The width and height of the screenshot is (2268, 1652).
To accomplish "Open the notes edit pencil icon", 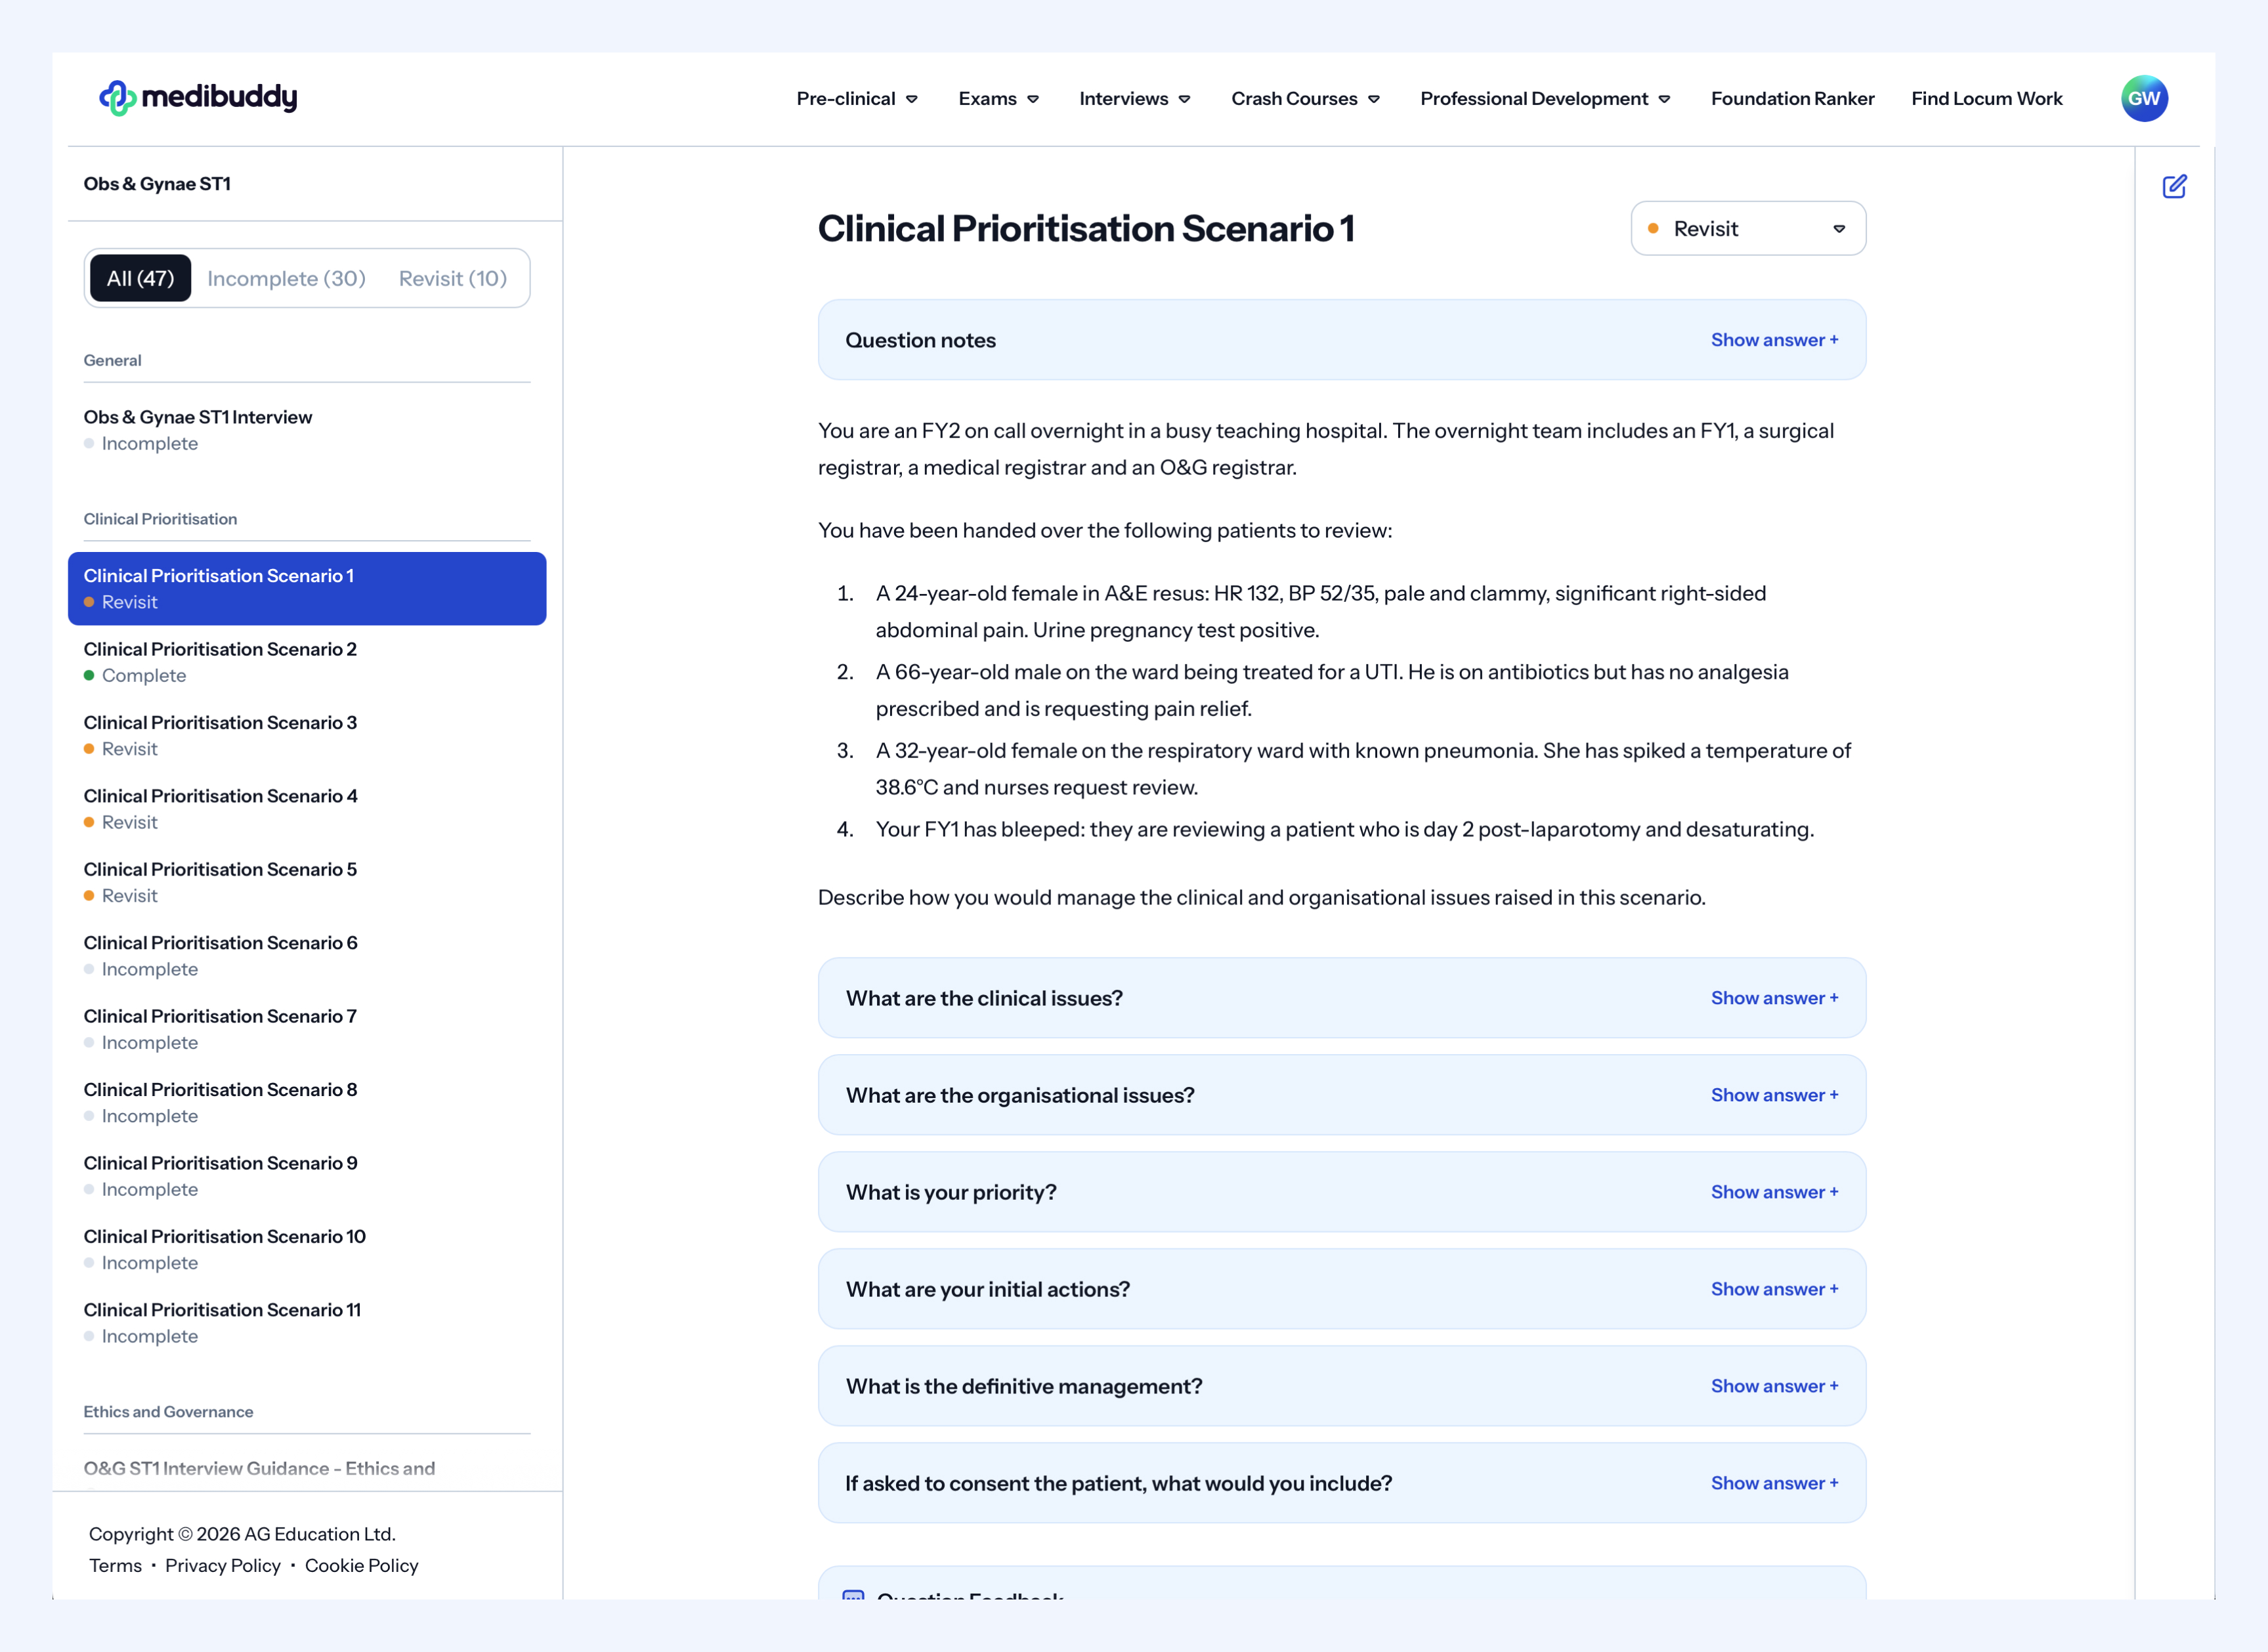I will click(2174, 187).
